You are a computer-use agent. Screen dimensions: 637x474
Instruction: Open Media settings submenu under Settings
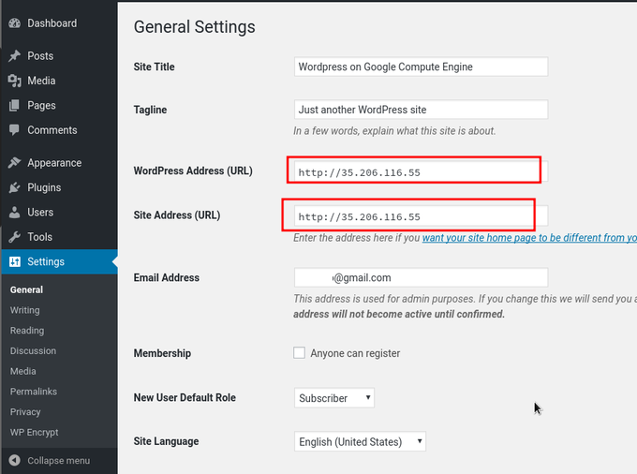(x=22, y=371)
